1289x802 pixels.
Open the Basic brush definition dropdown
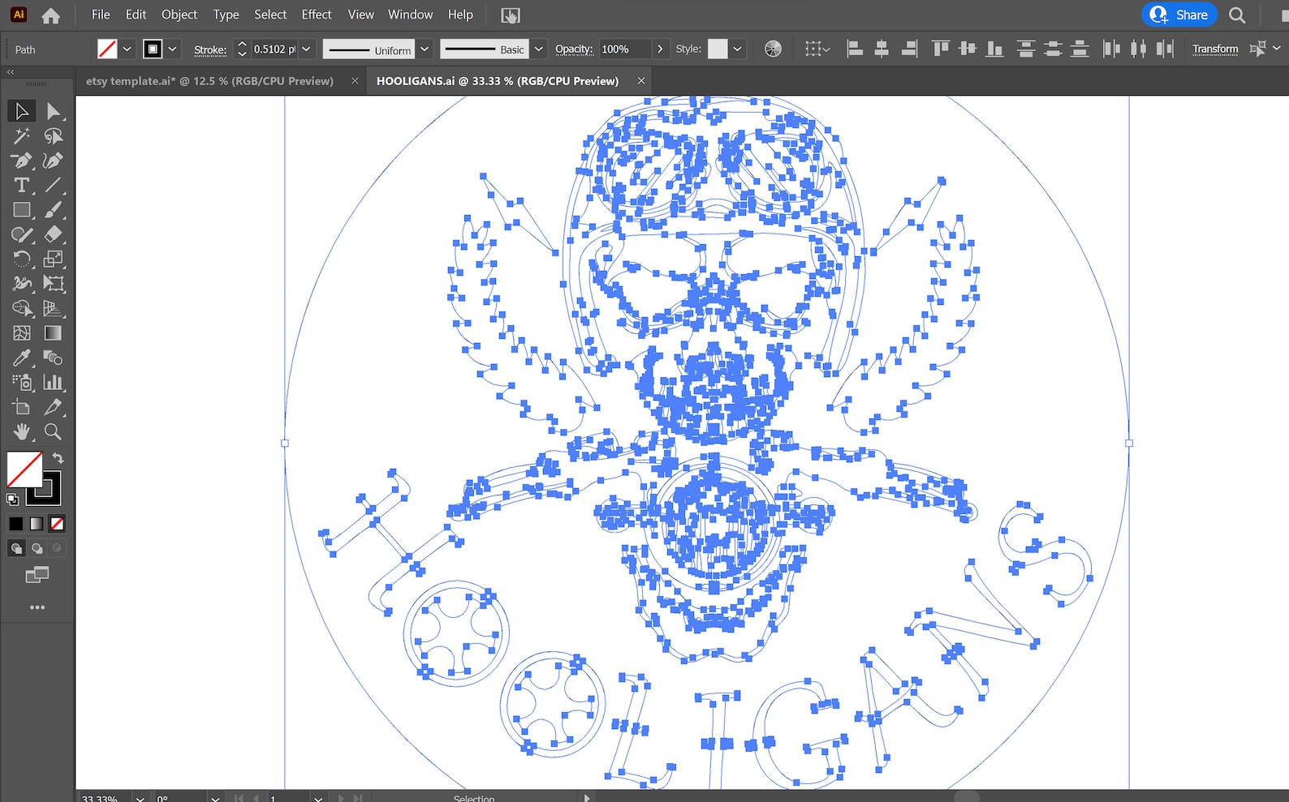click(538, 49)
